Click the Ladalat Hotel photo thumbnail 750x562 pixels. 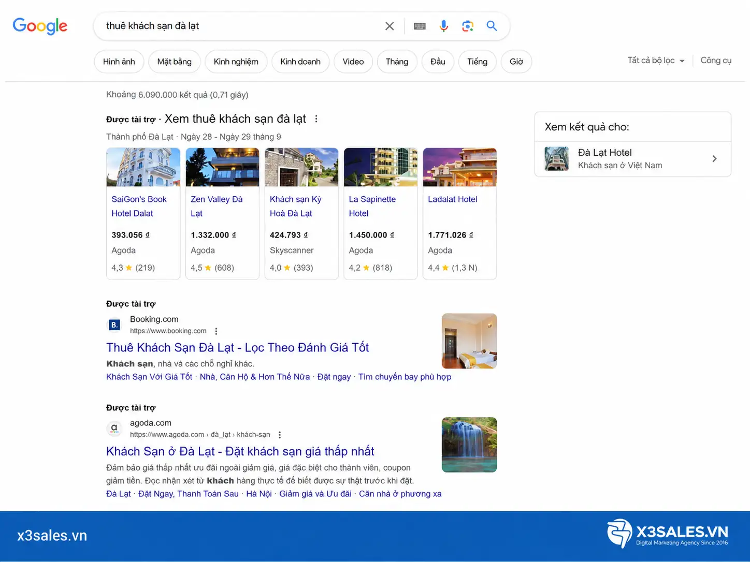(460, 167)
